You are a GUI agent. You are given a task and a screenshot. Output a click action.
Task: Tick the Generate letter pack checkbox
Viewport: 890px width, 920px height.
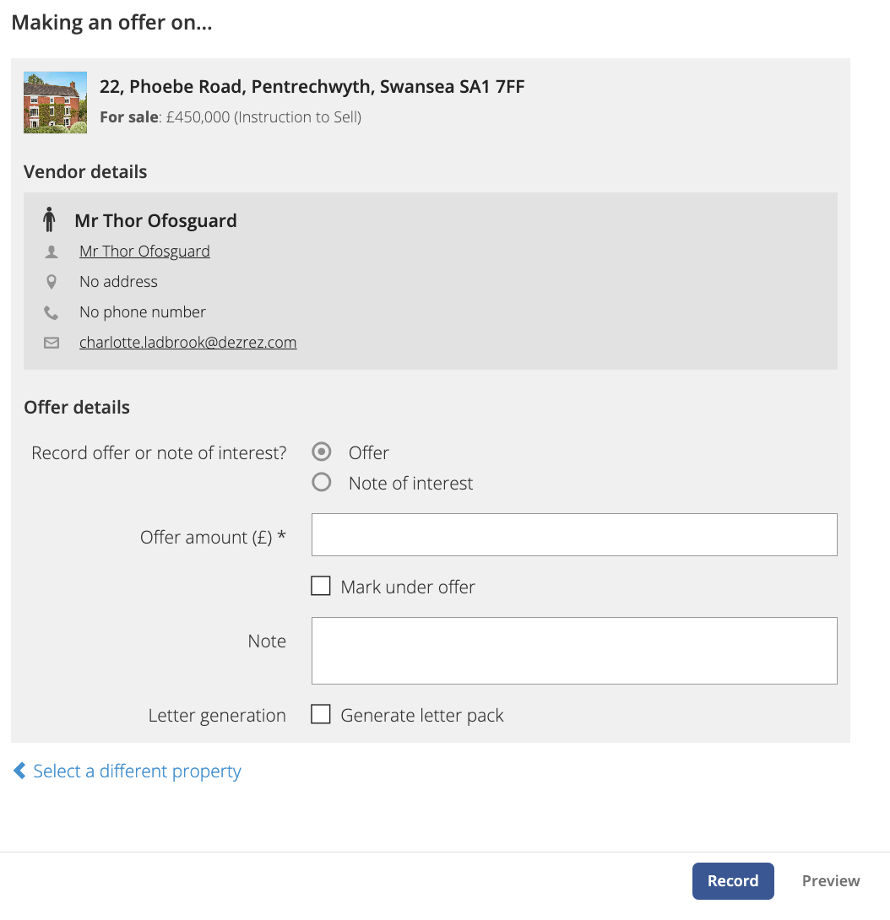321,714
